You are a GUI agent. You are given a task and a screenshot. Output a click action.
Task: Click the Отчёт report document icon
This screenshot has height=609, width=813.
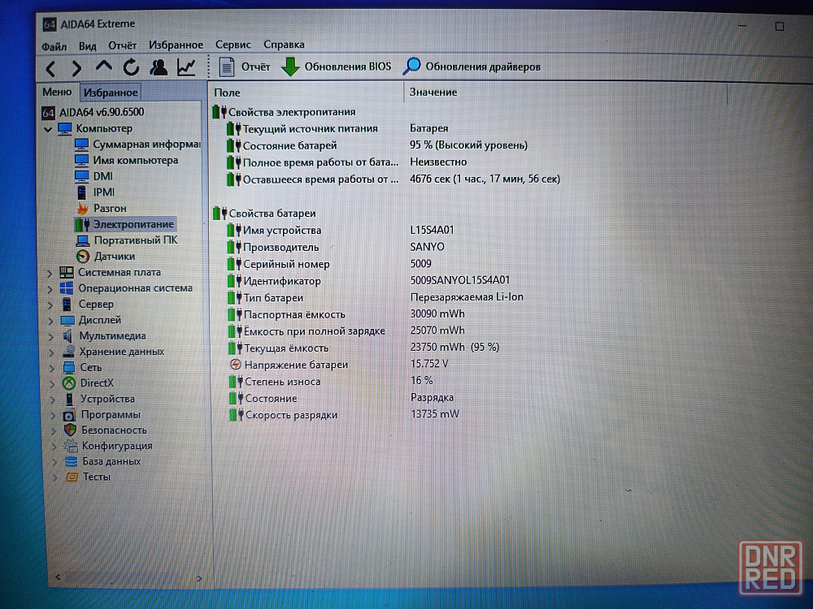(227, 67)
